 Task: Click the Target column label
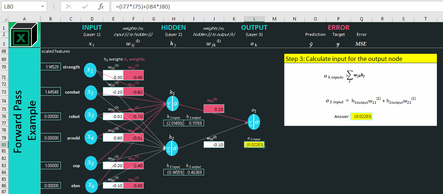pos(338,35)
